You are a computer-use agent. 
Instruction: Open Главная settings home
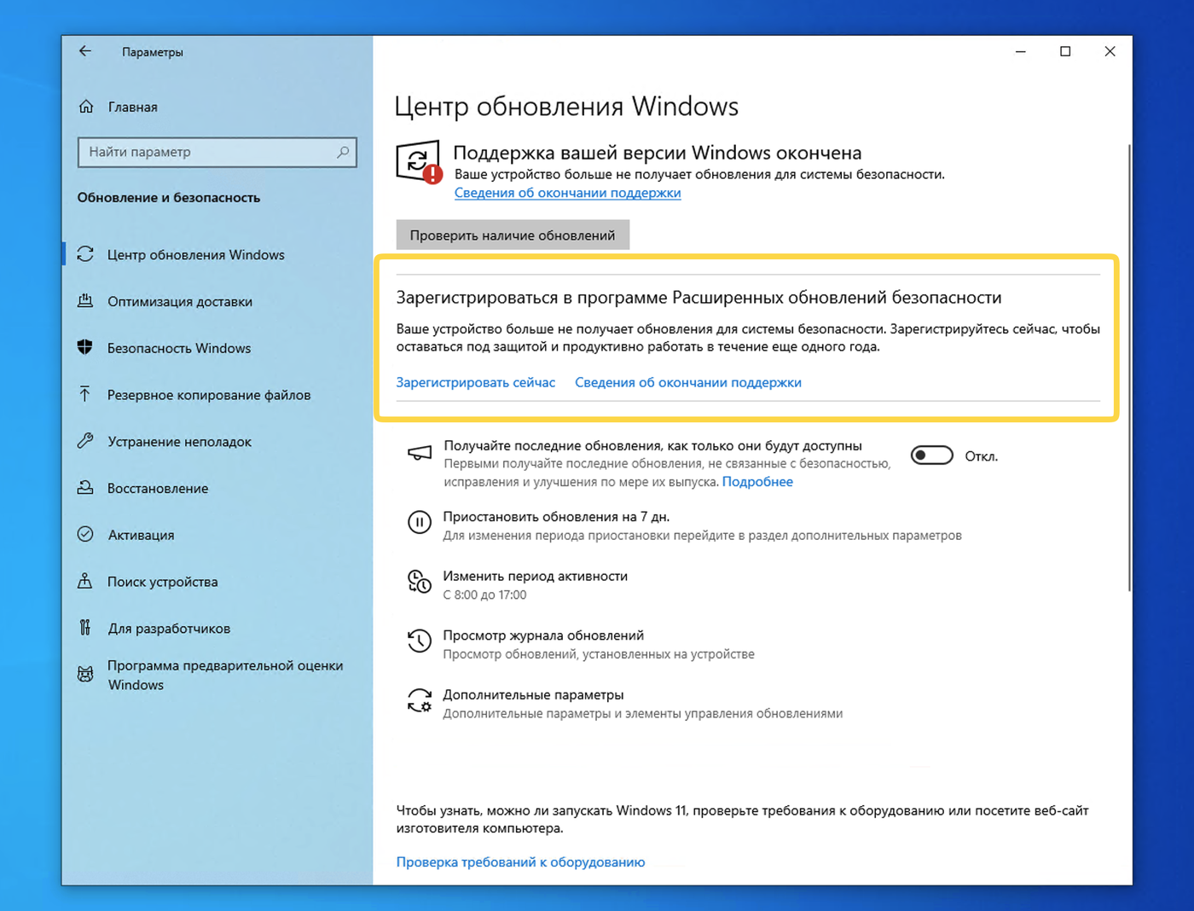tap(132, 107)
